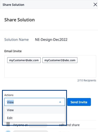Click the solution name NE-Design-Dec2022
98x132 pixels.
click(51, 40)
